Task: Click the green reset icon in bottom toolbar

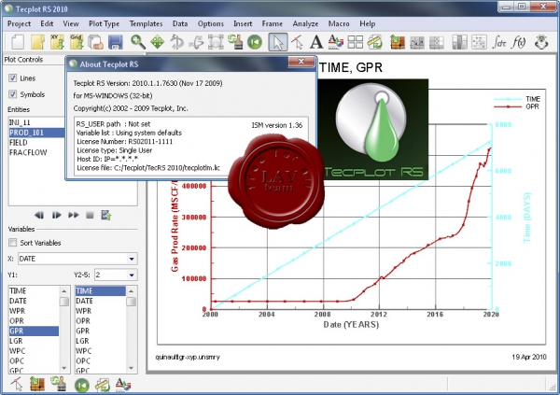Action: coord(82,385)
